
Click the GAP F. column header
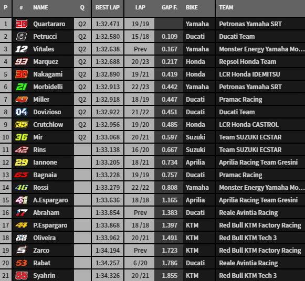[169, 7]
